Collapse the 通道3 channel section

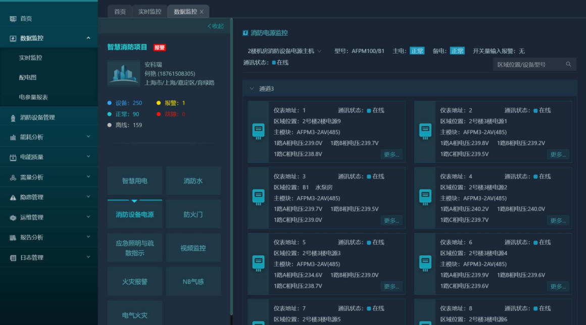(252, 88)
